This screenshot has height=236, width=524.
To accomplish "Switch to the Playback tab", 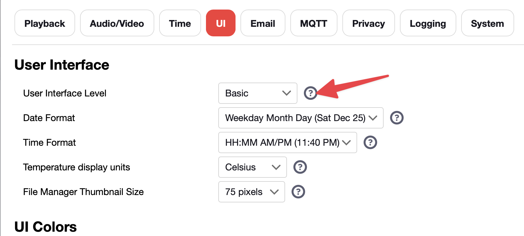I will 45,23.
